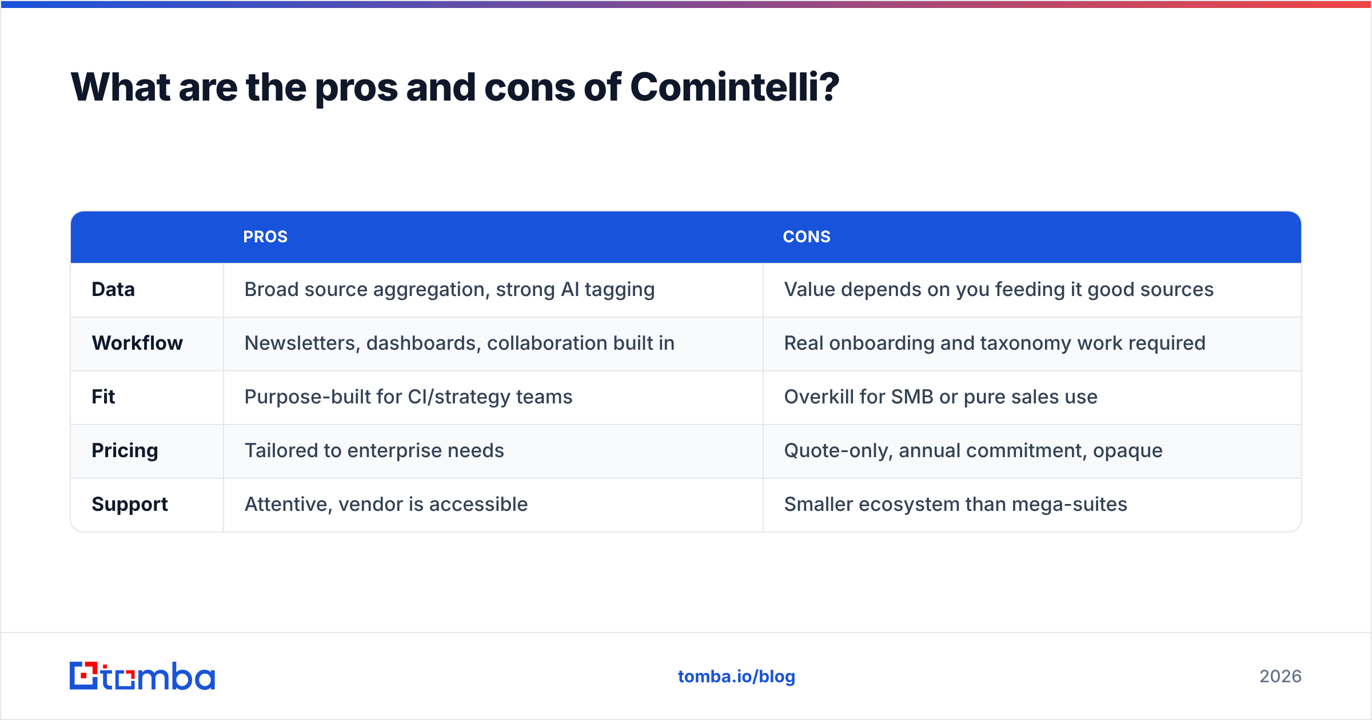Click 'Smaller ecosystem than mega-suites'
Image resolution: width=1372 pixels, height=720 pixels.
click(956, 505)
